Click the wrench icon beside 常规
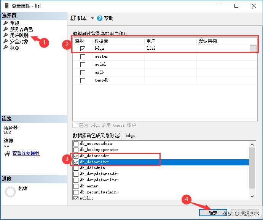This screenshot has width=263, height=220. click(x=6, y=23)
